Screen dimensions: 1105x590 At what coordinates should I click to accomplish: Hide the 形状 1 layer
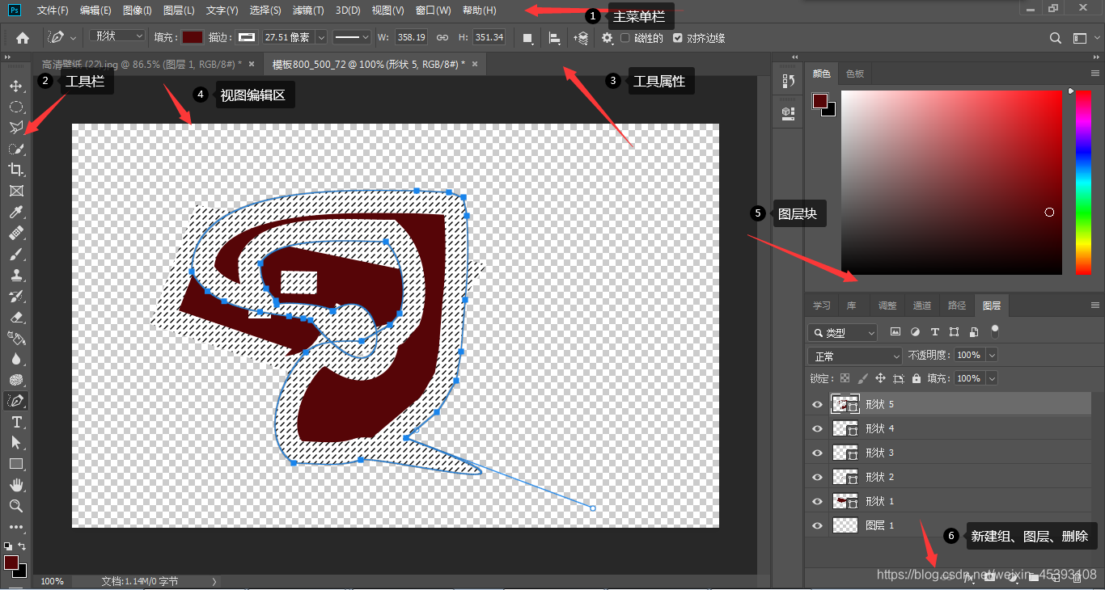[x=817, y=501]
